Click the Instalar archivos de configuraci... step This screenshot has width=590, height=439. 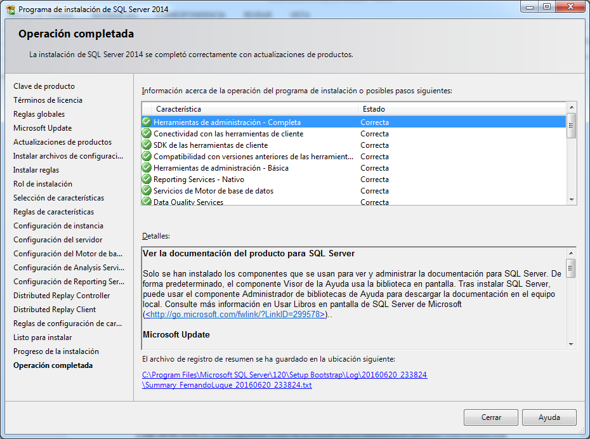[x=68, y=155]
